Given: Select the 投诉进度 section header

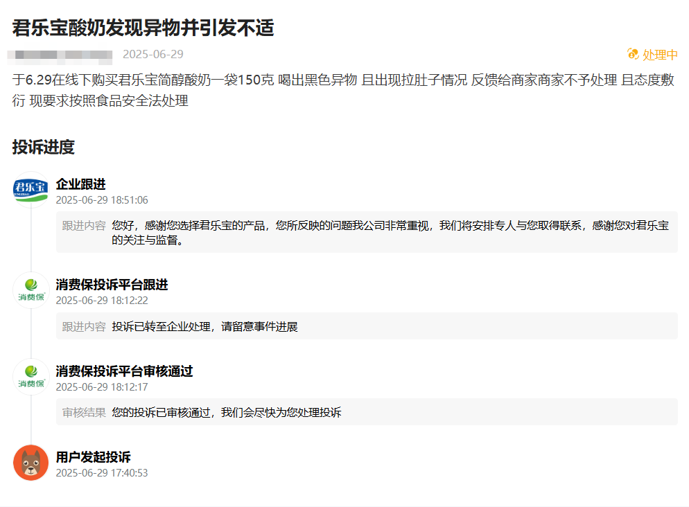Looking at the screenshot, I should coord(44,147).
